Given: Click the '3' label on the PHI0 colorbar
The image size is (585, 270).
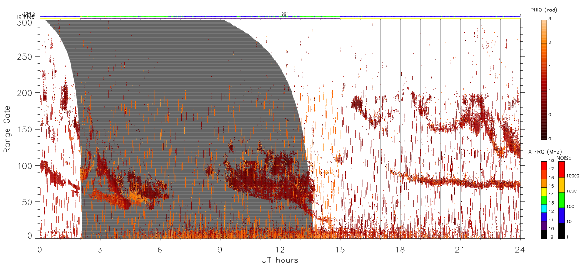Looking at the screenshot, I should tap(550, 19).
